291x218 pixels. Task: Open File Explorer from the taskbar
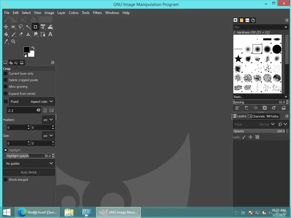[x=69, y=212]
